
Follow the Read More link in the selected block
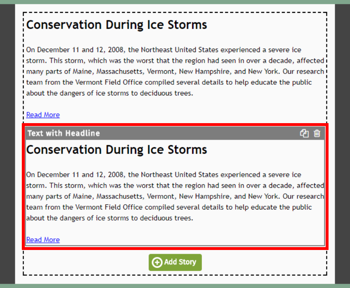point(43,240)
